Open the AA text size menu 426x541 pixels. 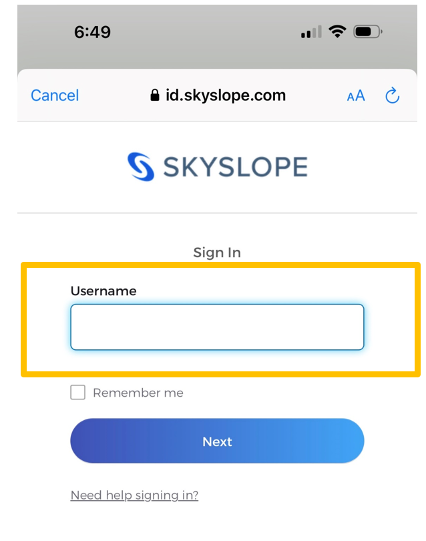click(x=356, y=96)
